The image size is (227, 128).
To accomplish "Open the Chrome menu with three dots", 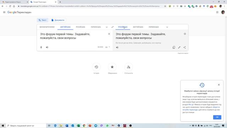I will pos(225,6).
